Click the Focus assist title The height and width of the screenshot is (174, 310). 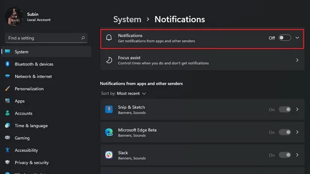129,58
